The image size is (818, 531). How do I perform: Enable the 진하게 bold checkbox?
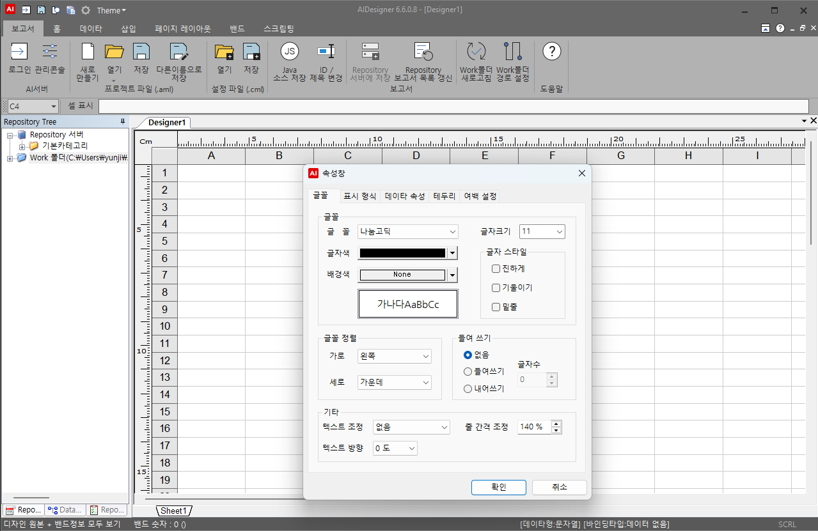pos(496,269)
